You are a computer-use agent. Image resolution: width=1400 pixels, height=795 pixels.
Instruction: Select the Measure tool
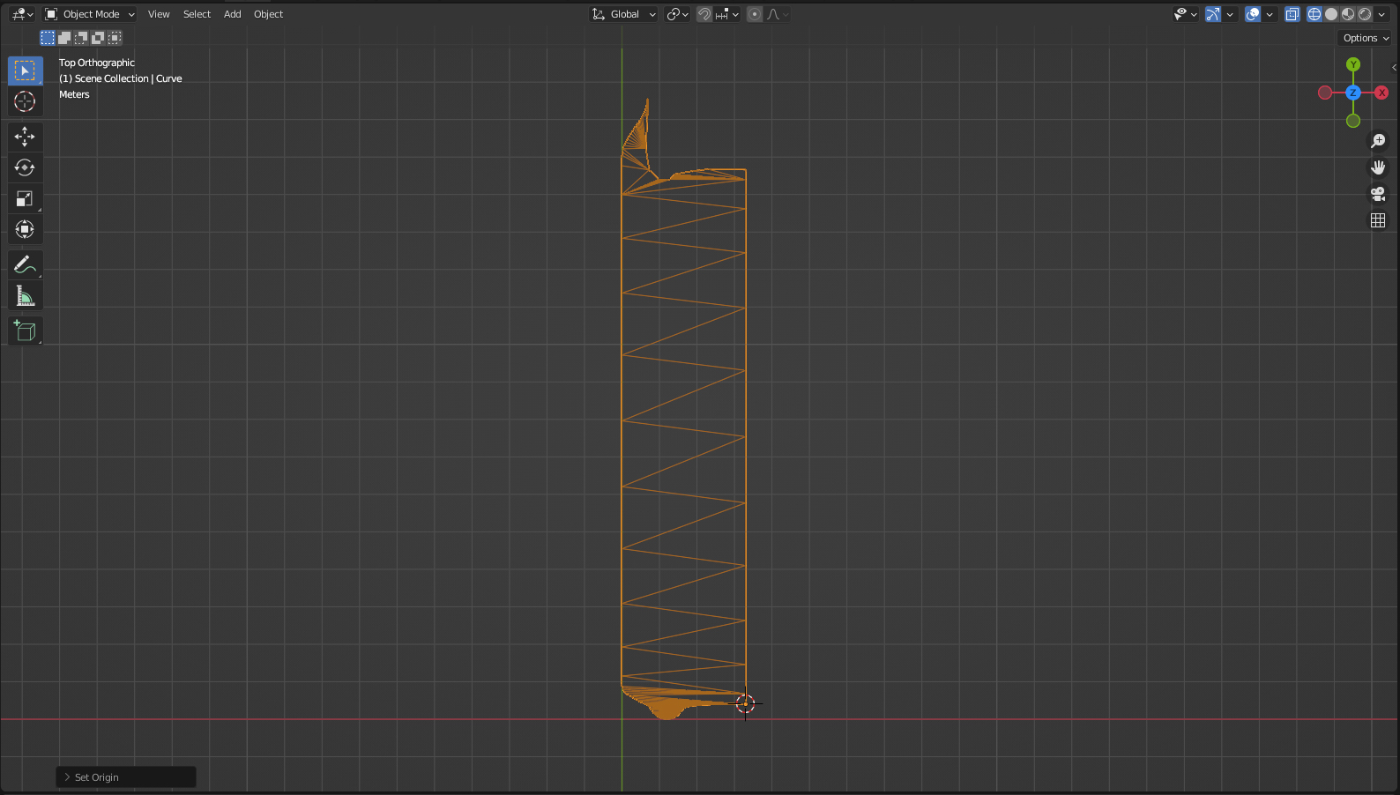(25, 296)
